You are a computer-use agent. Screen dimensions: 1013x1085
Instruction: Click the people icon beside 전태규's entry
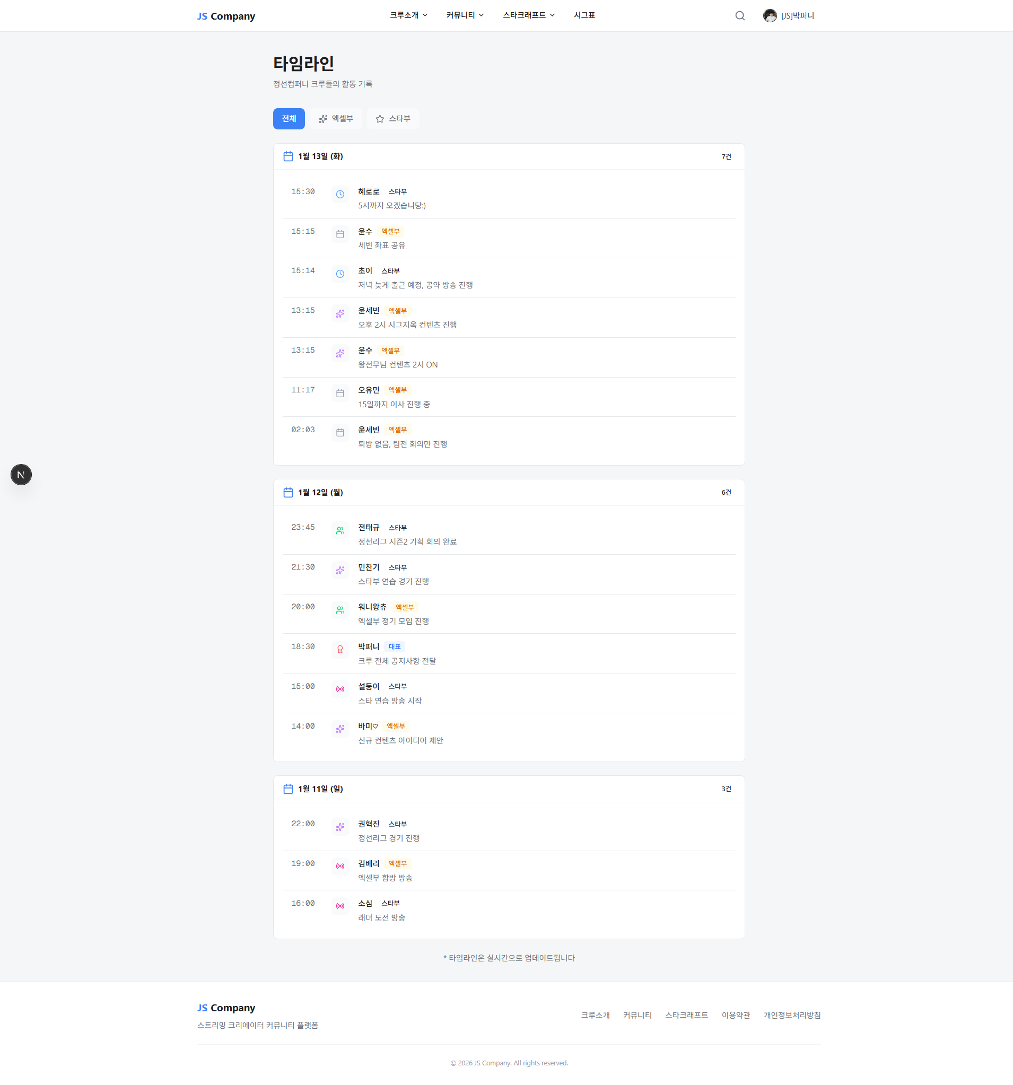coord(340,530)
